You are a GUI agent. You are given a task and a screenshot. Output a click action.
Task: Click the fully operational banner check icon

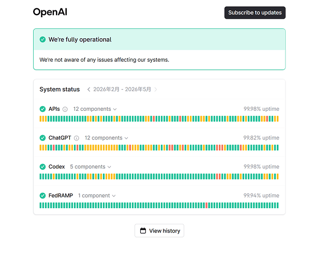pyautogui.click(x=42, y=39)
